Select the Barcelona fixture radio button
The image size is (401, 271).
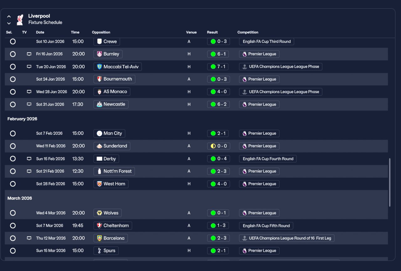coord(13,238)
